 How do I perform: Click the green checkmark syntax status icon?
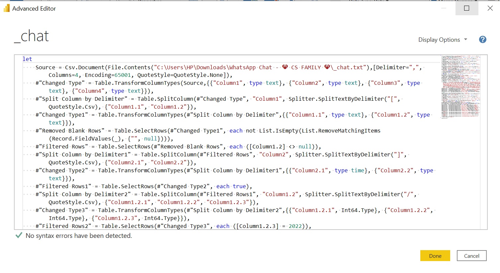(x=19, y=236)
